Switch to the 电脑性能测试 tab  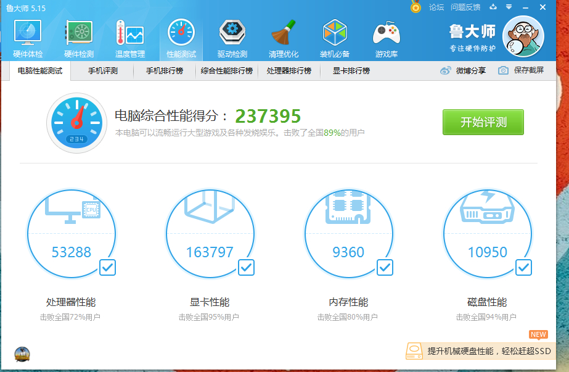(x=40, y=71)
